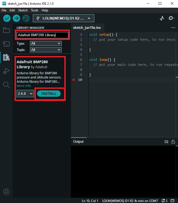Open the Tools menu
178x203 pixels.
tap(34, 10)
